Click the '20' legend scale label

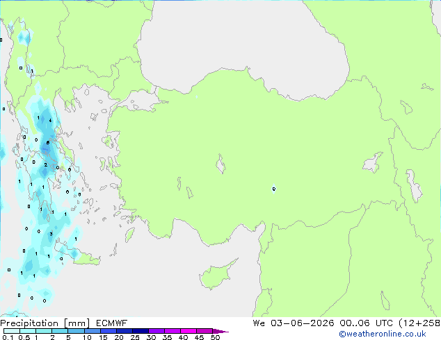click(119, 337)
